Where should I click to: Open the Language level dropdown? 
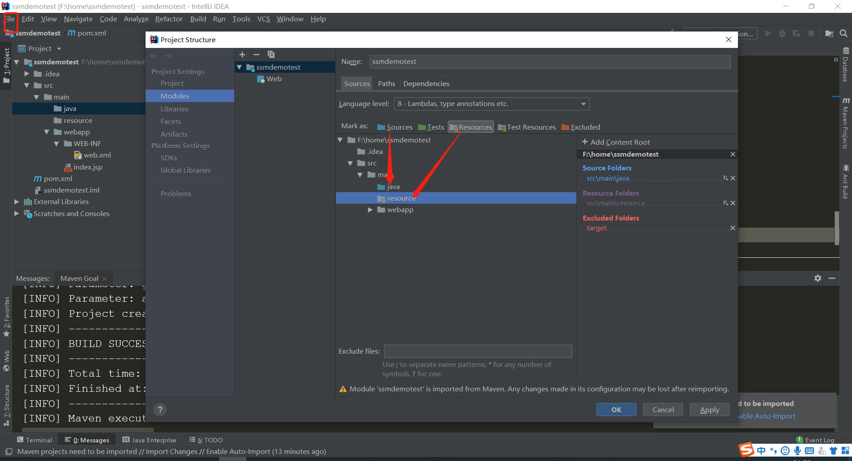492,104
